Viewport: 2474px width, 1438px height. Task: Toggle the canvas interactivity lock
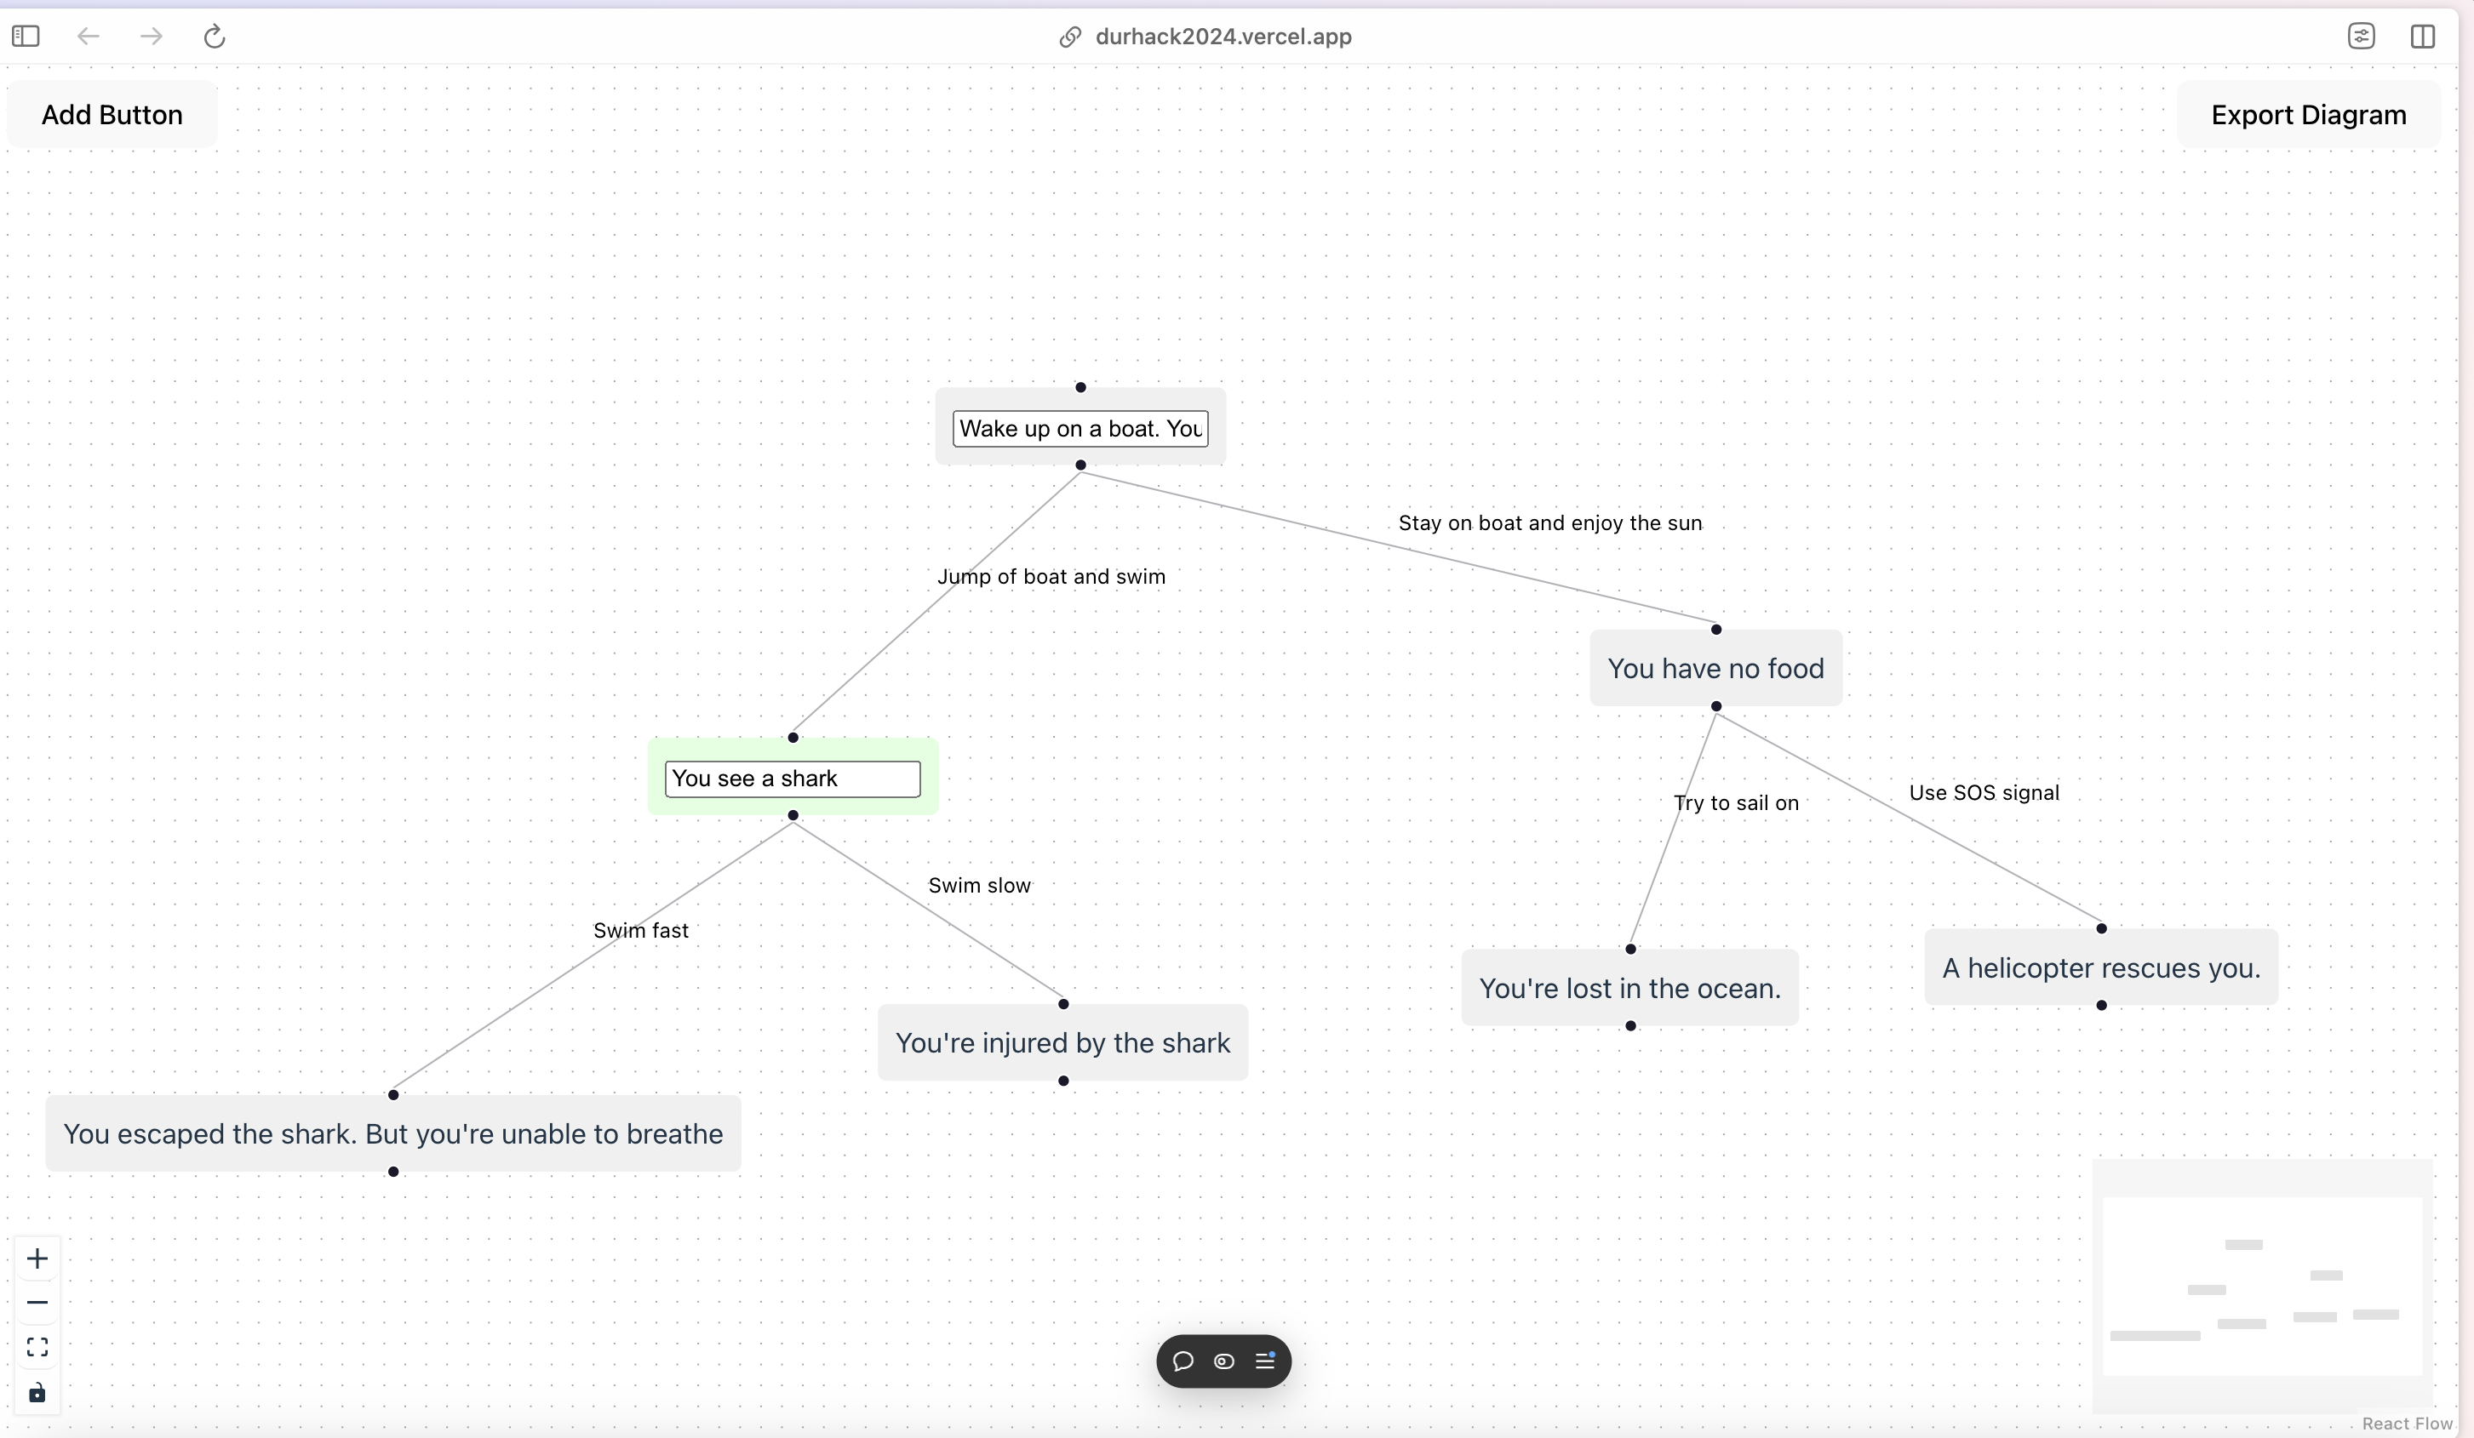click(37, 1393)
